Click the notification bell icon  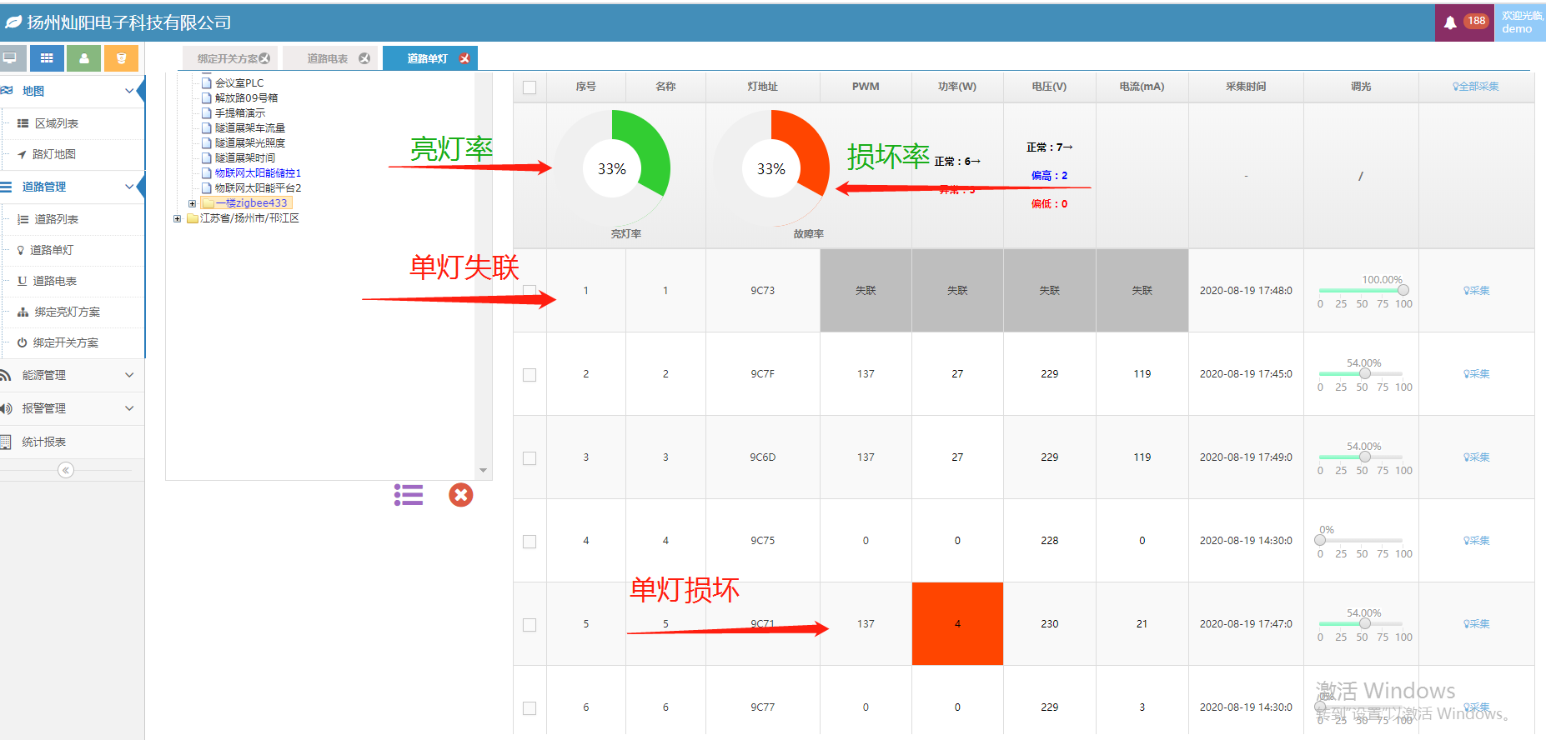[1450, 22]
